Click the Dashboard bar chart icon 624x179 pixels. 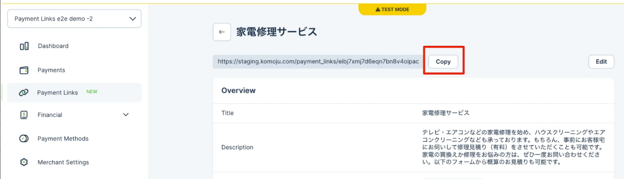pos(24,46)
